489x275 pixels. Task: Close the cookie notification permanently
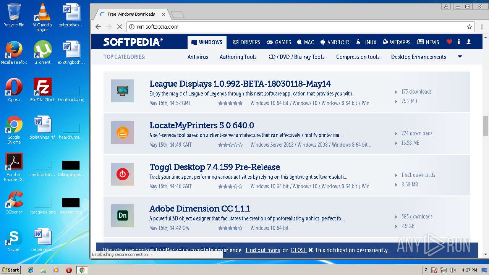(x=302, y=250)
